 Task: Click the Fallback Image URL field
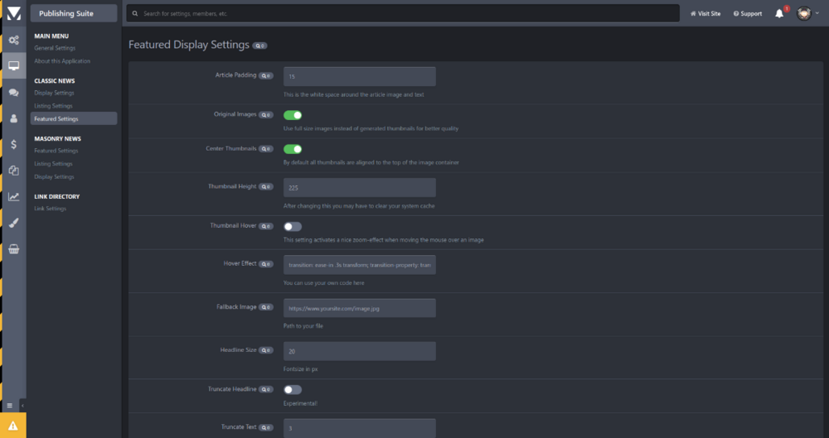tap(360, 308)
